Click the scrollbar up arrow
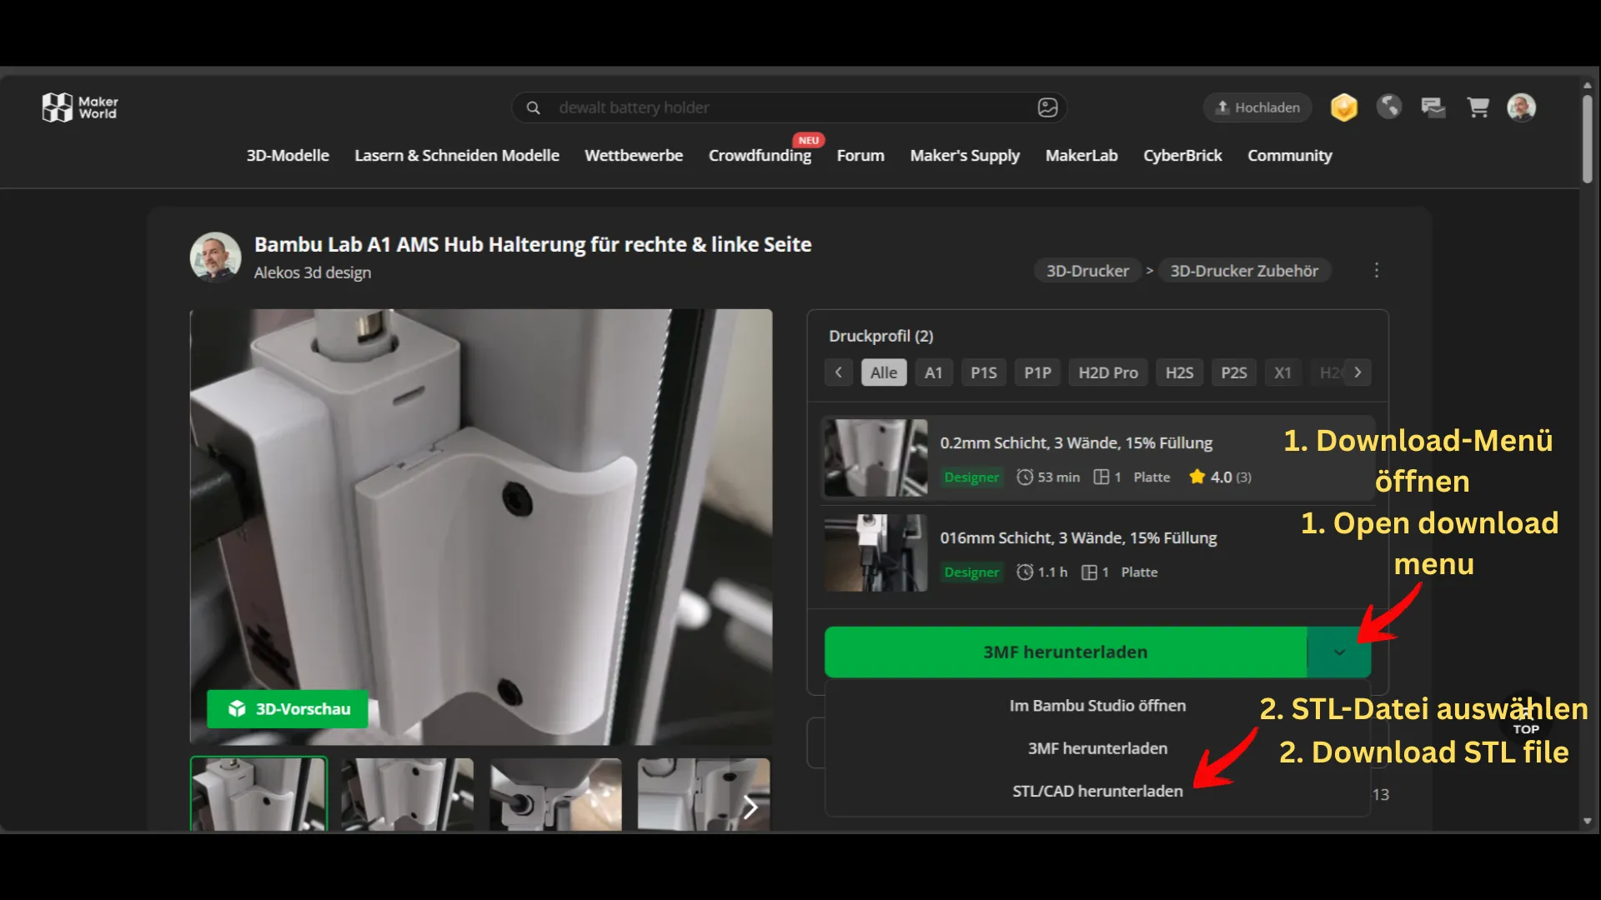 (1588, 85)
